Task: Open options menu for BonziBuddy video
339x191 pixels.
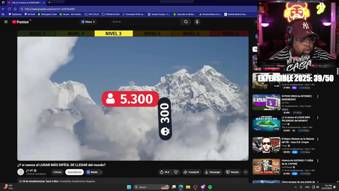Action: coord(318,97)
